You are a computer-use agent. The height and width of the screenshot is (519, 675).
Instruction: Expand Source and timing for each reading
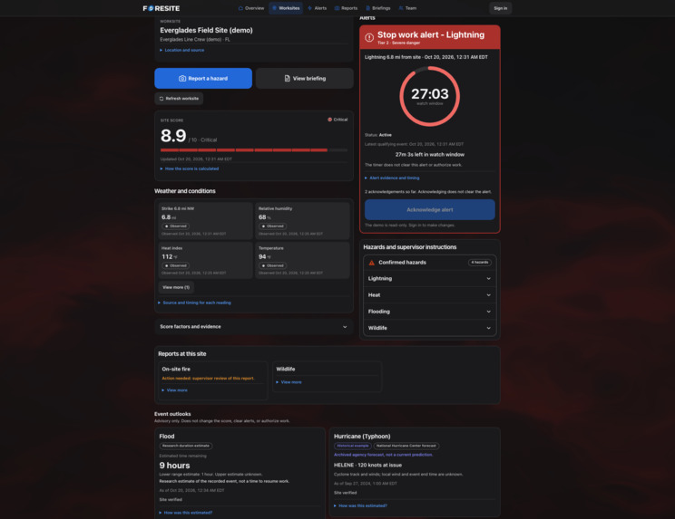(194, 303)
